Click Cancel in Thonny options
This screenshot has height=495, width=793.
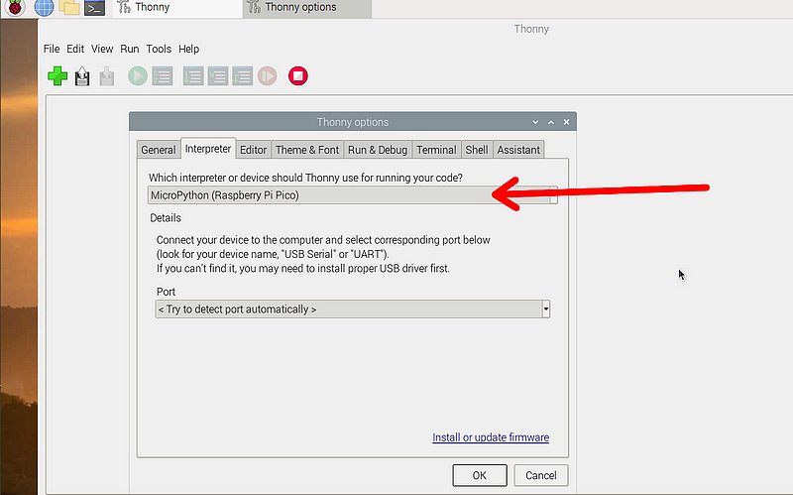coord(540,475)
